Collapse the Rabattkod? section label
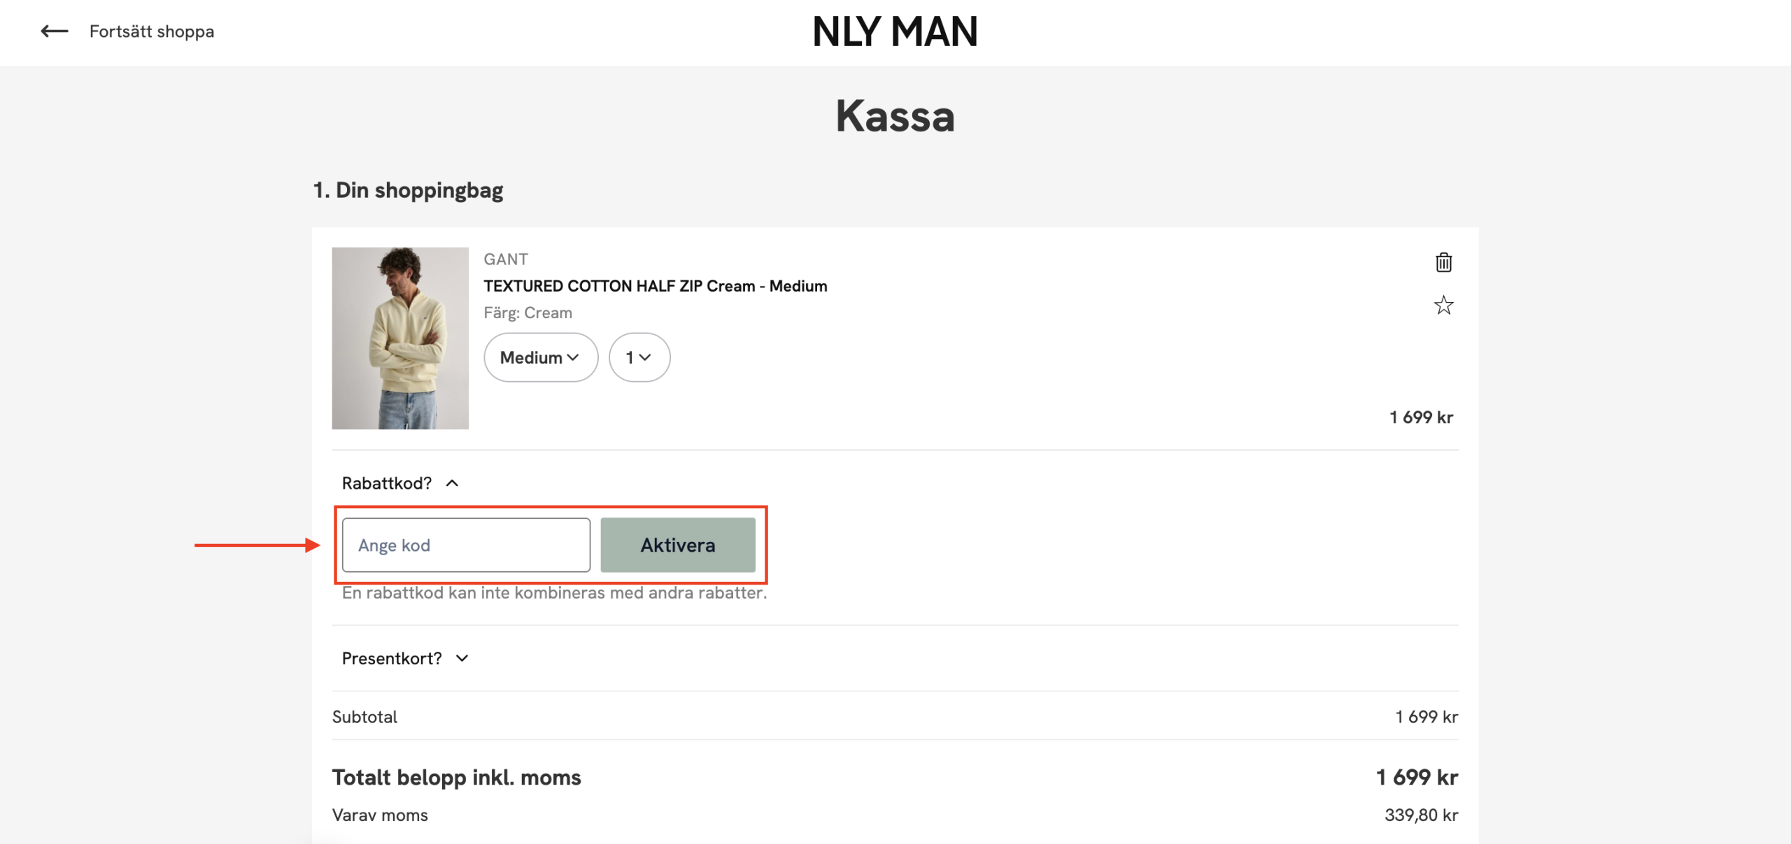The image size is (1791, 844). point(386,483)
